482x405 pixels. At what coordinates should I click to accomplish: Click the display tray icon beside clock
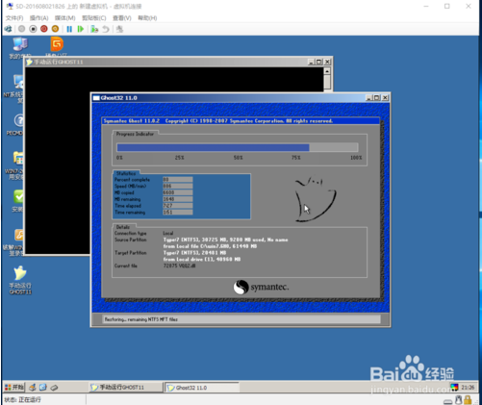click(x=454, y=387)
